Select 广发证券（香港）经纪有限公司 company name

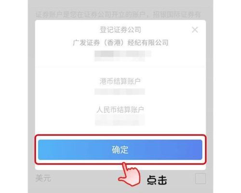click(120, 43)
